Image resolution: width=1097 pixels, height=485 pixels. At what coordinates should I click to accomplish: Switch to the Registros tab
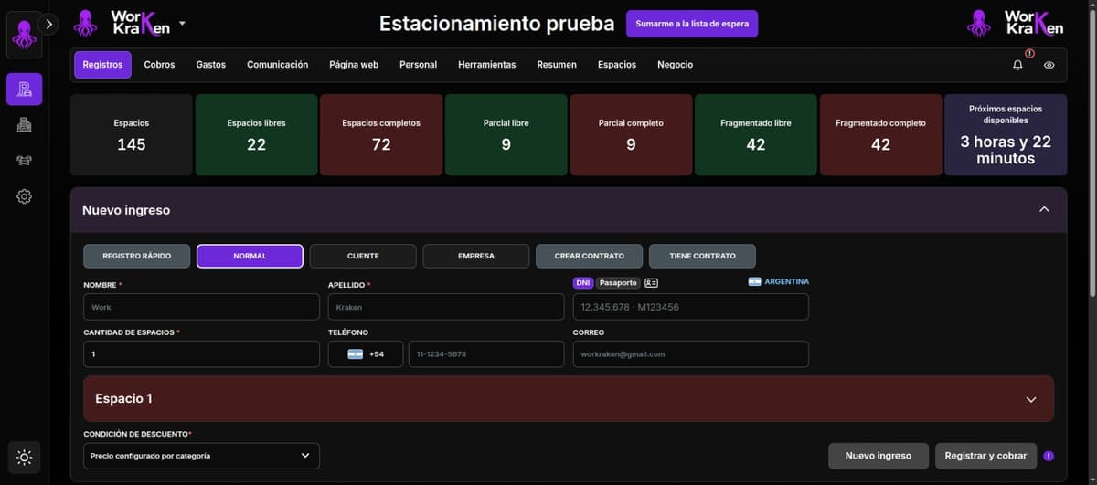[102, 65]
